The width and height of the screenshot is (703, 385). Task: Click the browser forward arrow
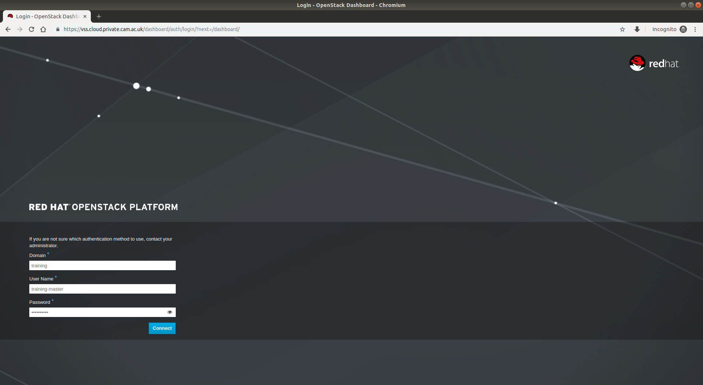coord(20,29)
